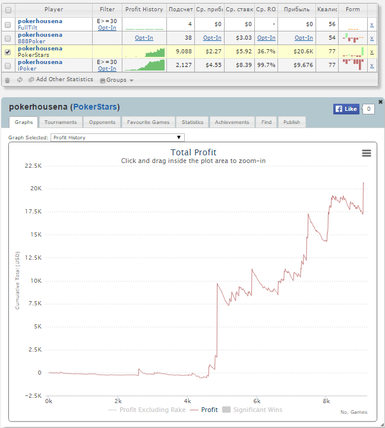Remove the iPoker row with x
Screen dimensions: 385x428
371,66
